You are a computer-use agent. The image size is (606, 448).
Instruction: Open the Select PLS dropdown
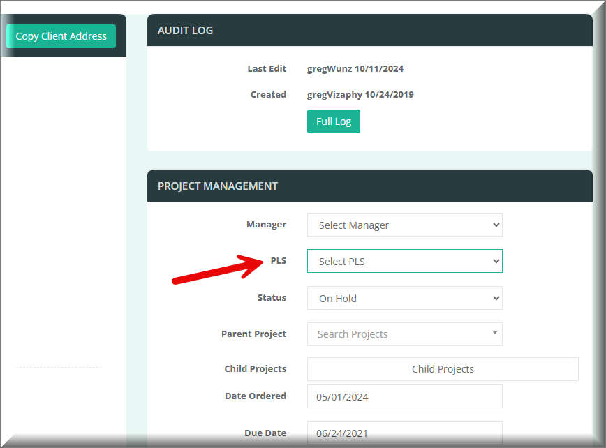point(404,262)
